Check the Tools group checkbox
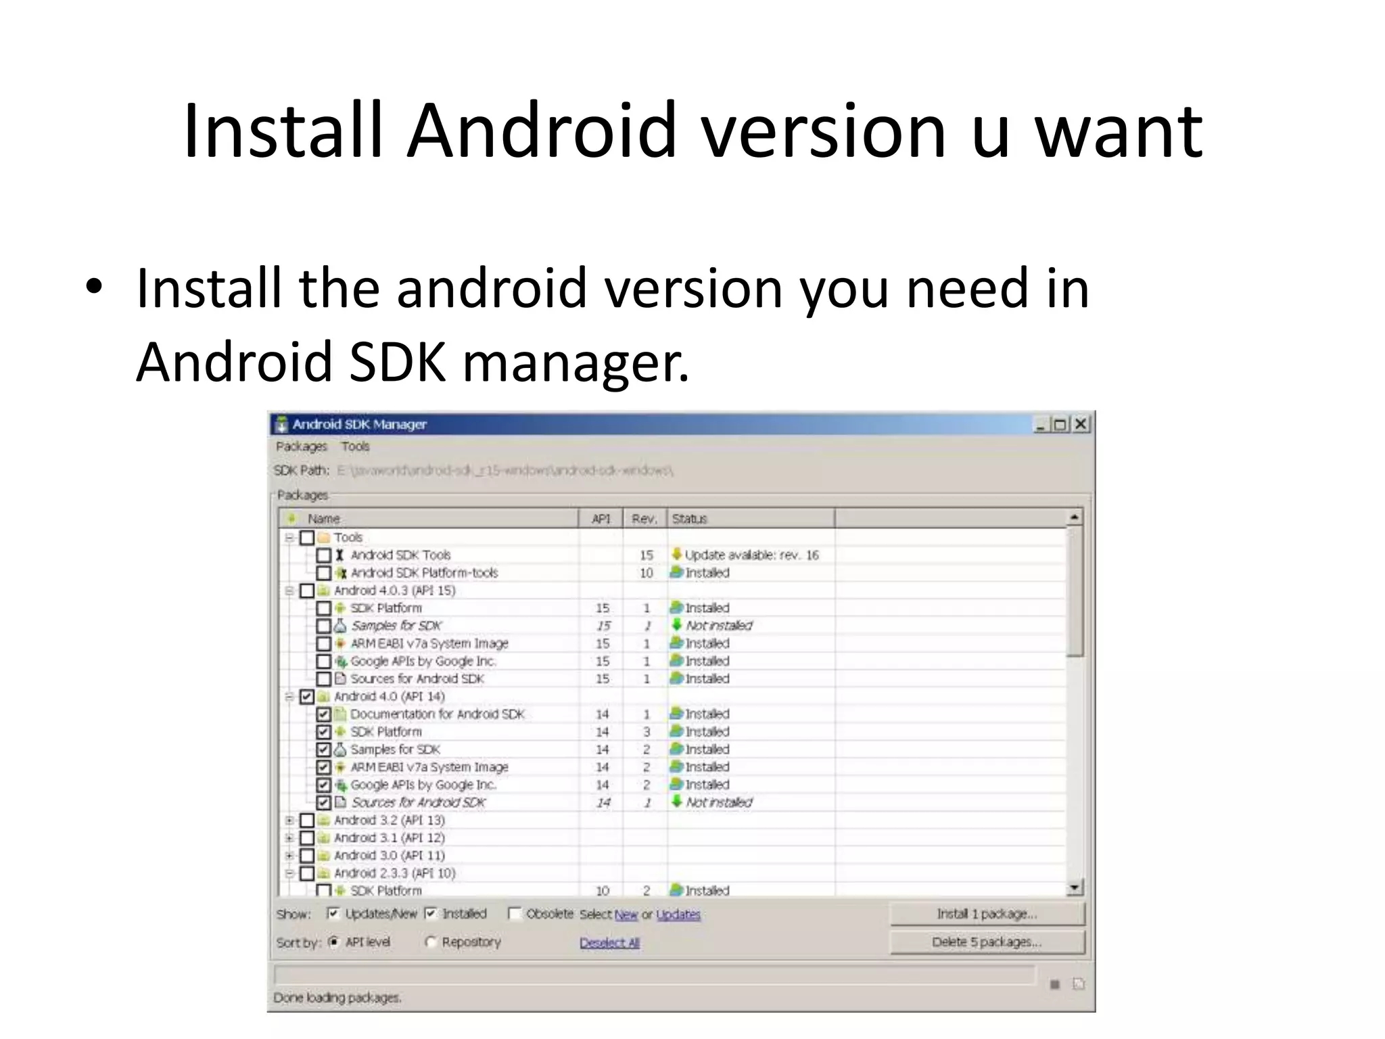The image size is (1385, 1039). click(x=307, y=538)
